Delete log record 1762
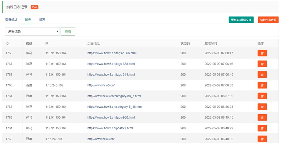 coord(262,118)
